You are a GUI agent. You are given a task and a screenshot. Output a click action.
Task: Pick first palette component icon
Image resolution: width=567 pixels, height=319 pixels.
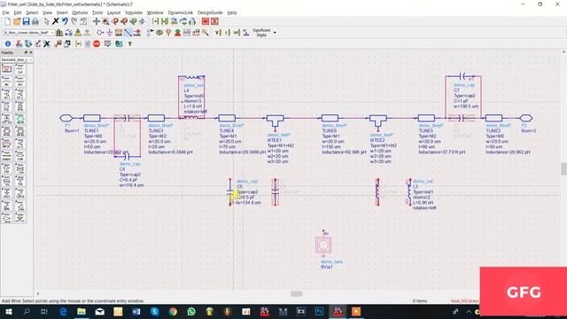[6, 69]
